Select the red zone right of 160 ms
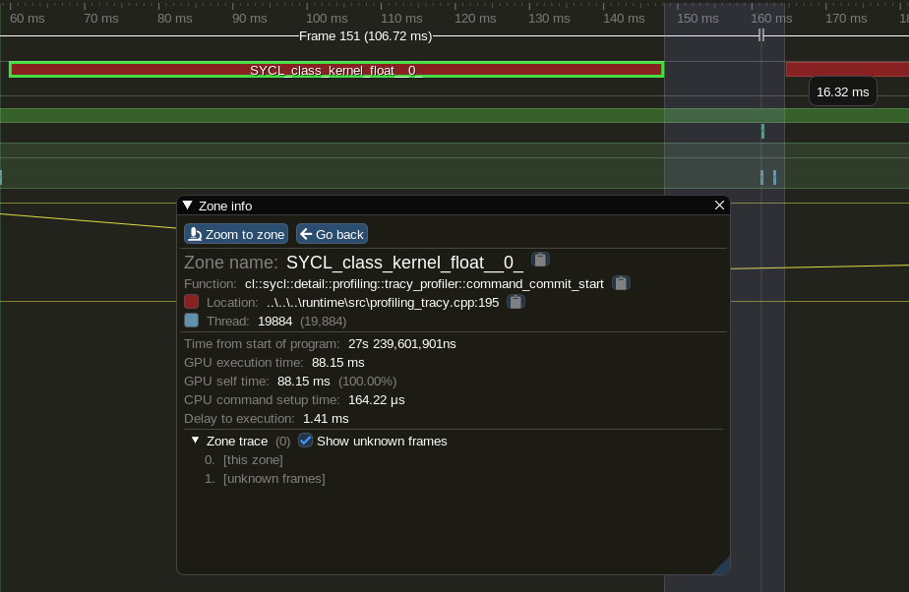The width and height of the screenshot is (909, 592). pyautogui.click(x=846, y=70)
